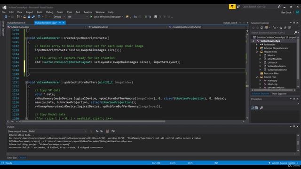Screen dimensions: 301x169
Task: Click the Save All icon in the toolbar
Action: click(33, 17)
